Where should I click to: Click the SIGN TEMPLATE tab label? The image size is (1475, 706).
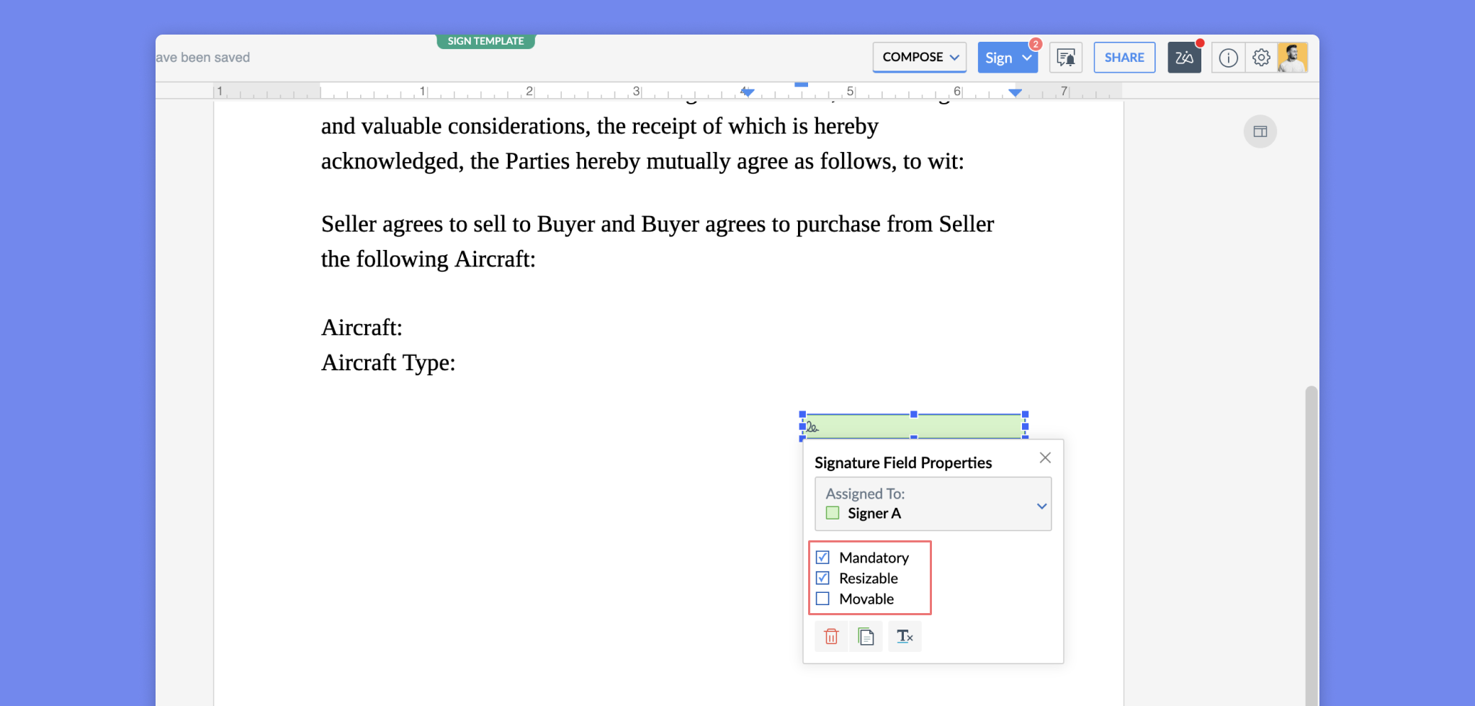coord(485,41)
